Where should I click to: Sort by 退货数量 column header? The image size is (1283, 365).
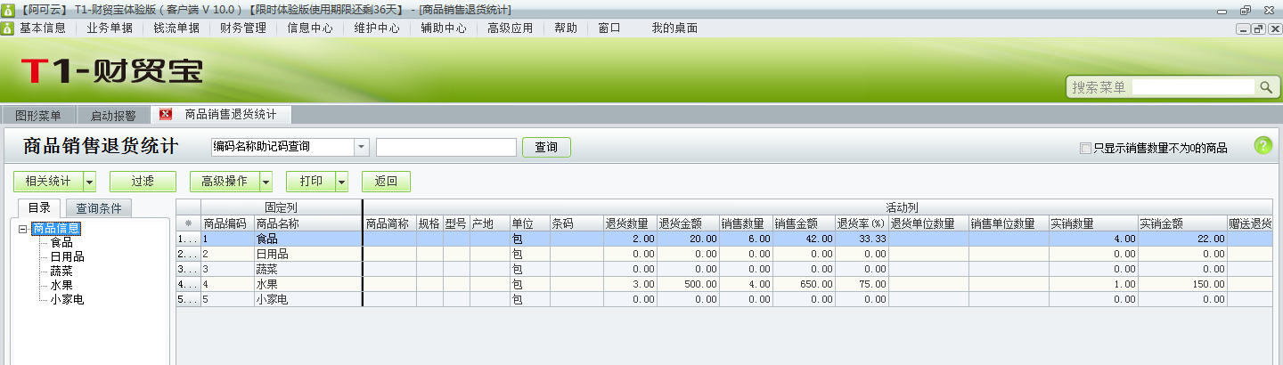click(630, 223)
